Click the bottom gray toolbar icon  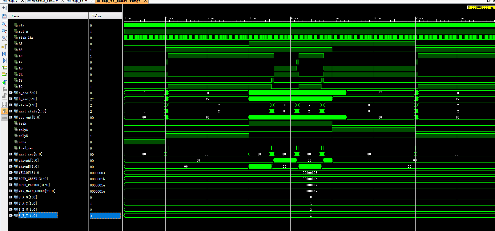pos(4,118)
